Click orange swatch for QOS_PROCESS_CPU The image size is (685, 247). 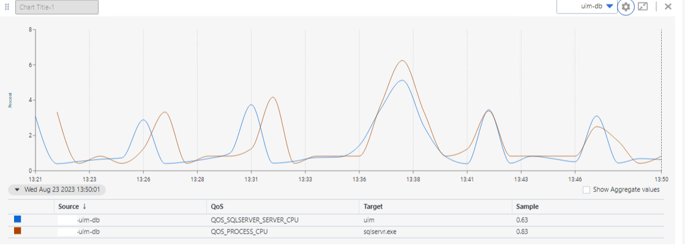pyautogui.click(x=18, y=231)
